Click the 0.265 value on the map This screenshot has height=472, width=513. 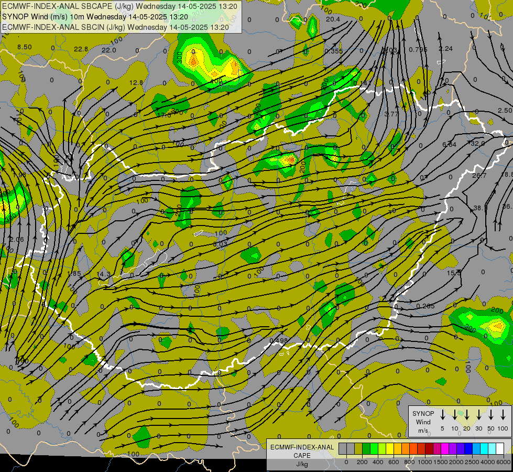pyautogui.click(x=425, y=306)
